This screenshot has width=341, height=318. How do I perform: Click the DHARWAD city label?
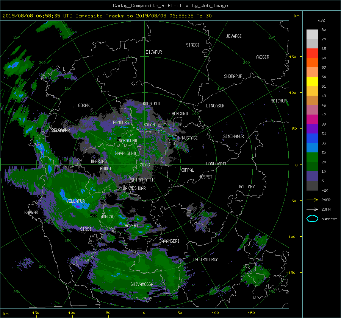[99, 161]
